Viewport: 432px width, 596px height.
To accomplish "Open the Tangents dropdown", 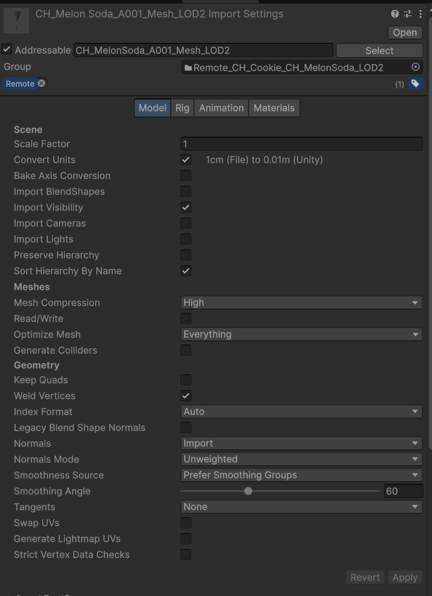I will click(x=301, y=507).
